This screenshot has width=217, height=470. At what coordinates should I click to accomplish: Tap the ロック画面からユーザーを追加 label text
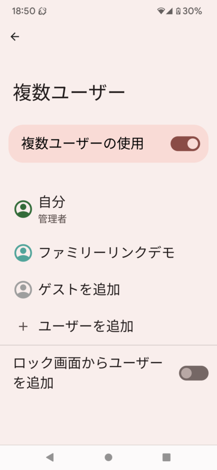88,373
